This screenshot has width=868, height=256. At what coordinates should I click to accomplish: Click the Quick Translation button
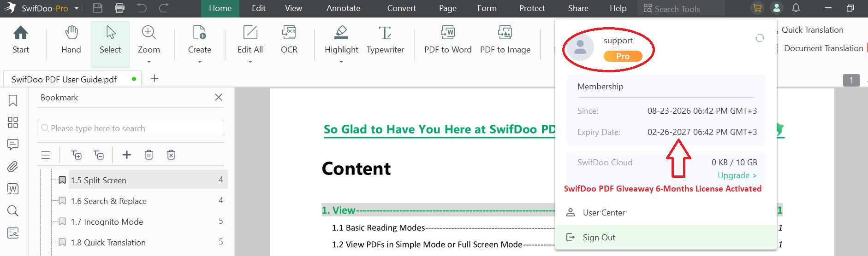click(813, 30)
